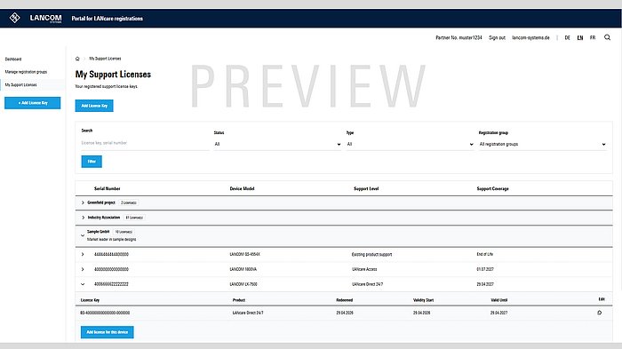622x349 pixels.
Task: Click the LANCOM logo icon
Action: coord(15,18)
